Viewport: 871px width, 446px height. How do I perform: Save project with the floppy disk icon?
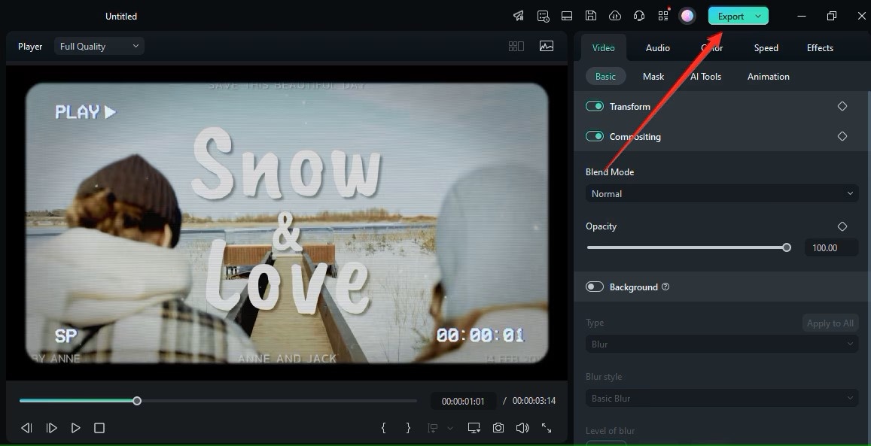(x=591, y=16)
